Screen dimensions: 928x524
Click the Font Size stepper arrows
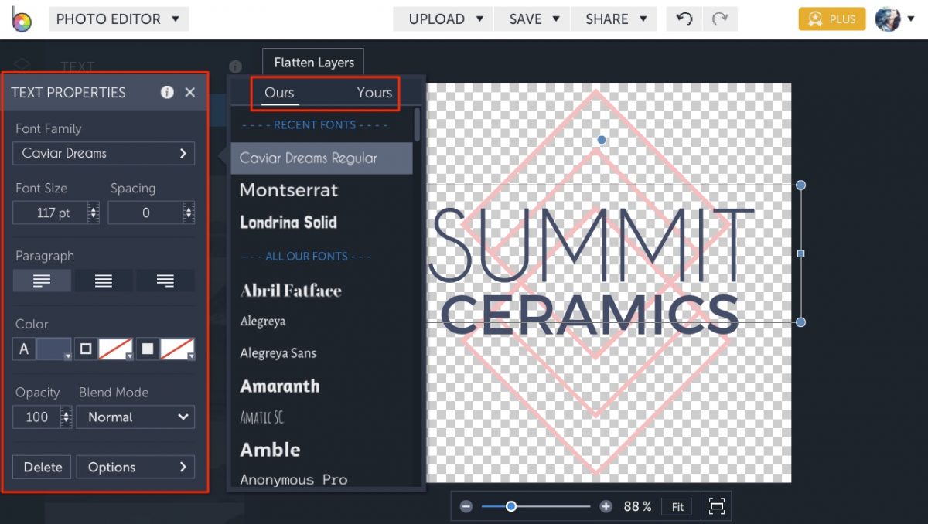[94, 213]
